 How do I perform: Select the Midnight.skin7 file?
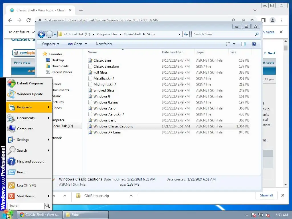(x=105, y=84)
